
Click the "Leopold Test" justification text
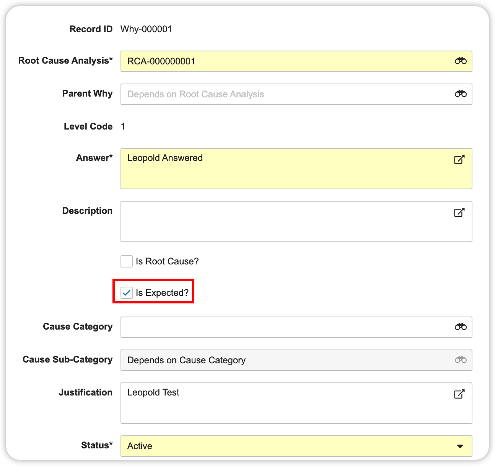(x=153, y=392)
